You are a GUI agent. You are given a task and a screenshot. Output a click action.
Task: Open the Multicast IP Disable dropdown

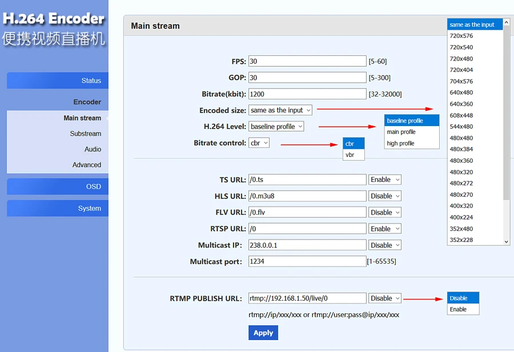click(x=384, y=244)
